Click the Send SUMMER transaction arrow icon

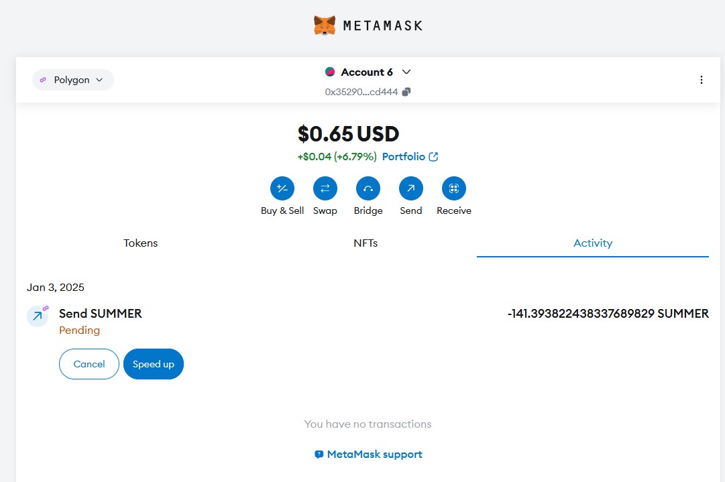38,316
